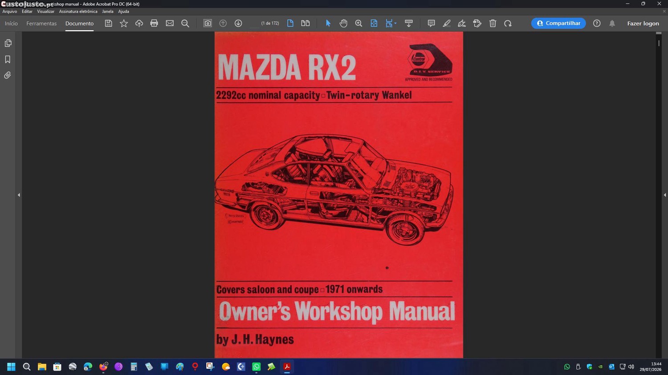Delete with the trash can icon

(x=493, y=23)
